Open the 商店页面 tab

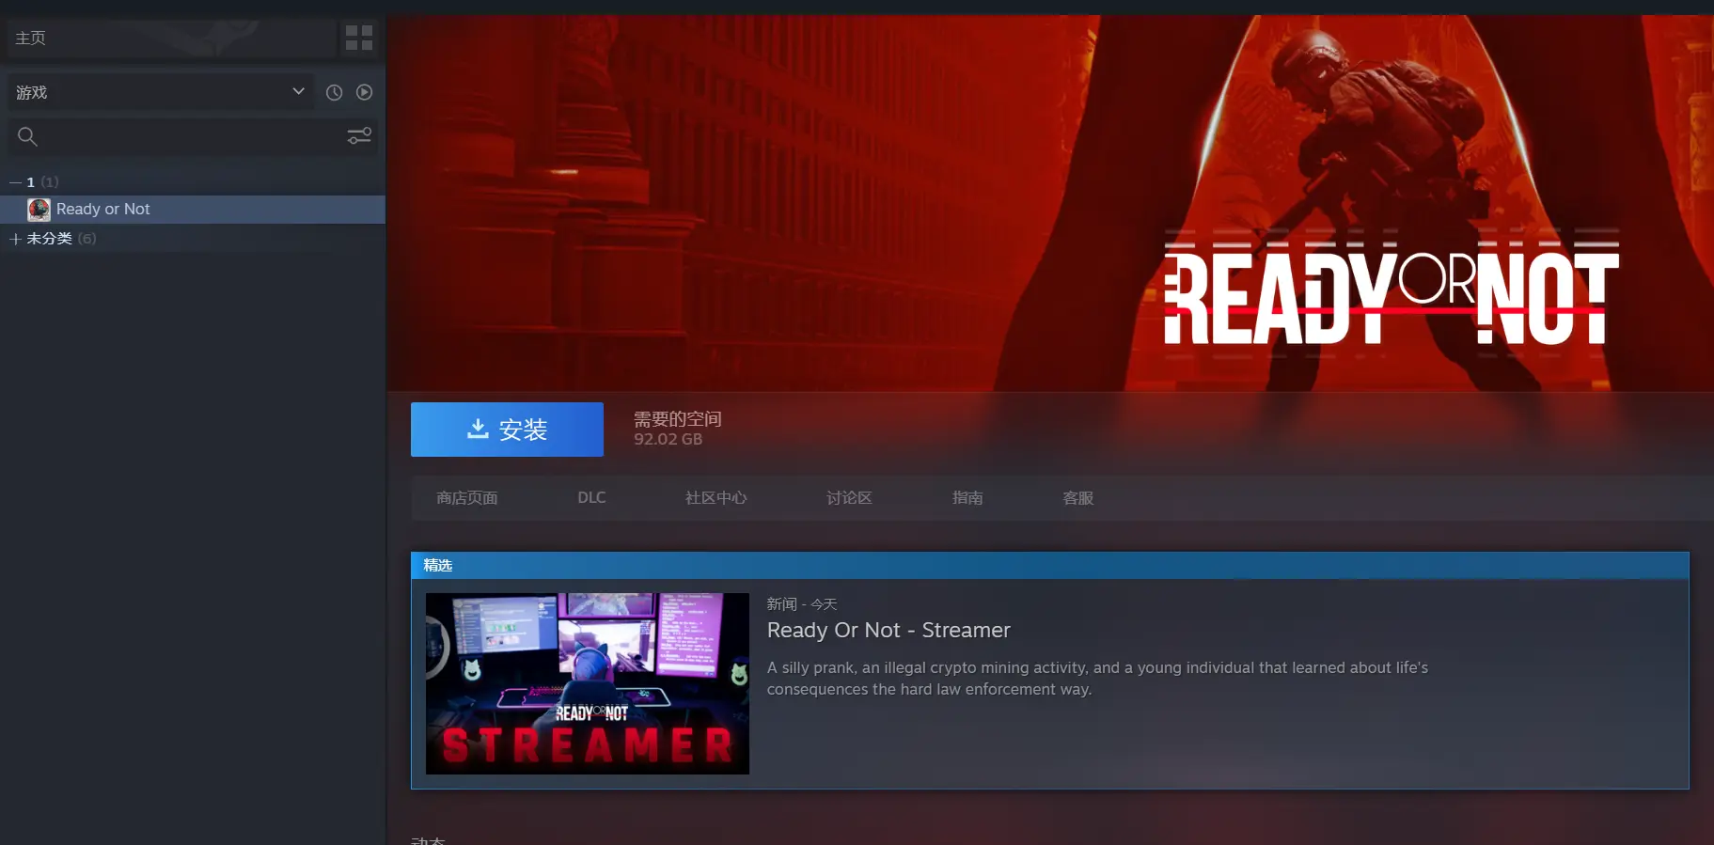tap(467, 498)
